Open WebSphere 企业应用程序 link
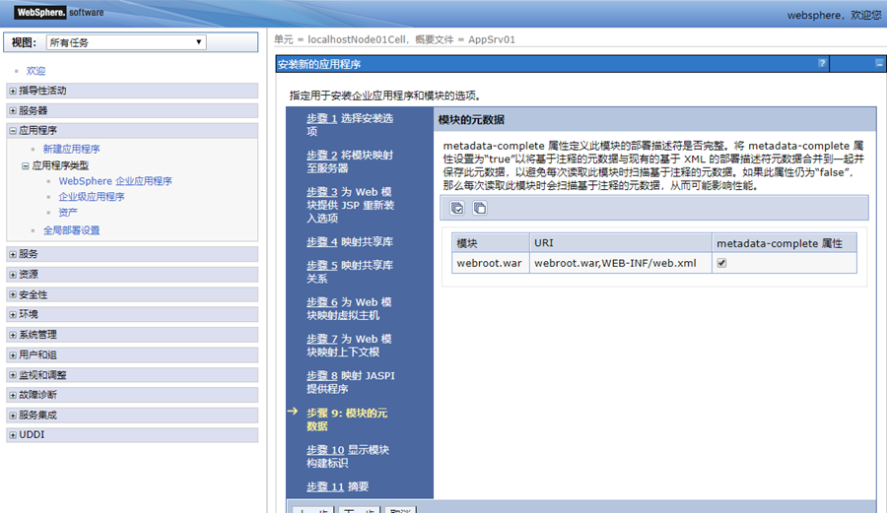 [115, 181]
